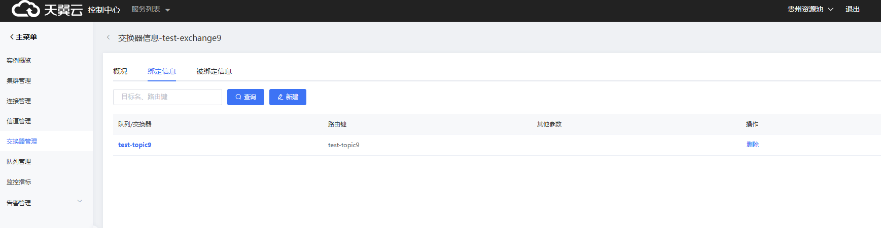Image resolution: width=881 pixels, height=228 pixels.
Task: Open 连接管理 in the sidebar
Action: pyautogui.click(x=19, y=101)
